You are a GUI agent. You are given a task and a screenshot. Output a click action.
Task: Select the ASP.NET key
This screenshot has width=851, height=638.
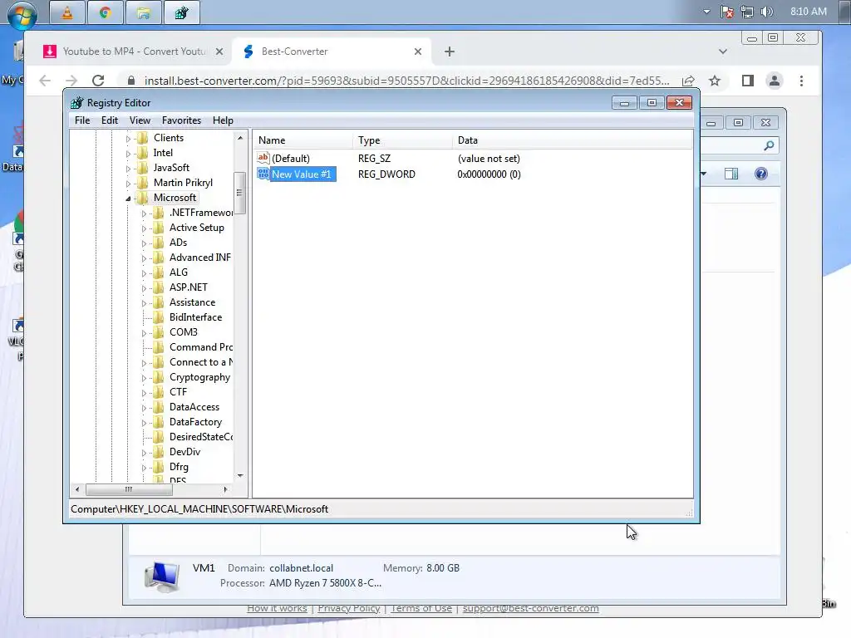tap(189, 287)
